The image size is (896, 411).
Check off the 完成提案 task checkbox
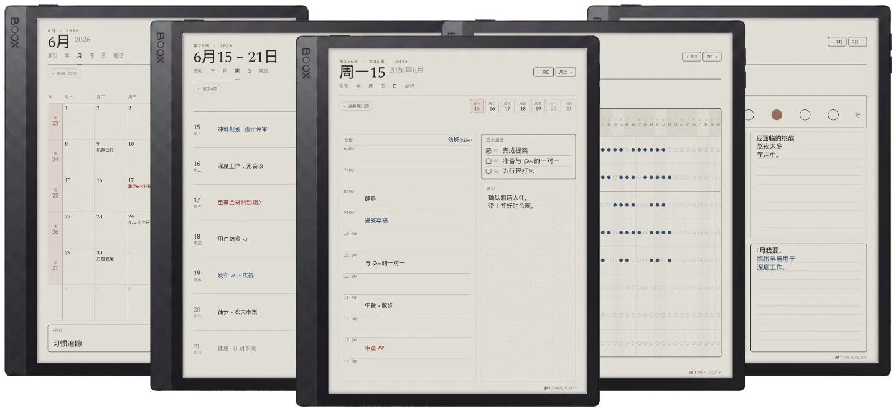[488, 150]
